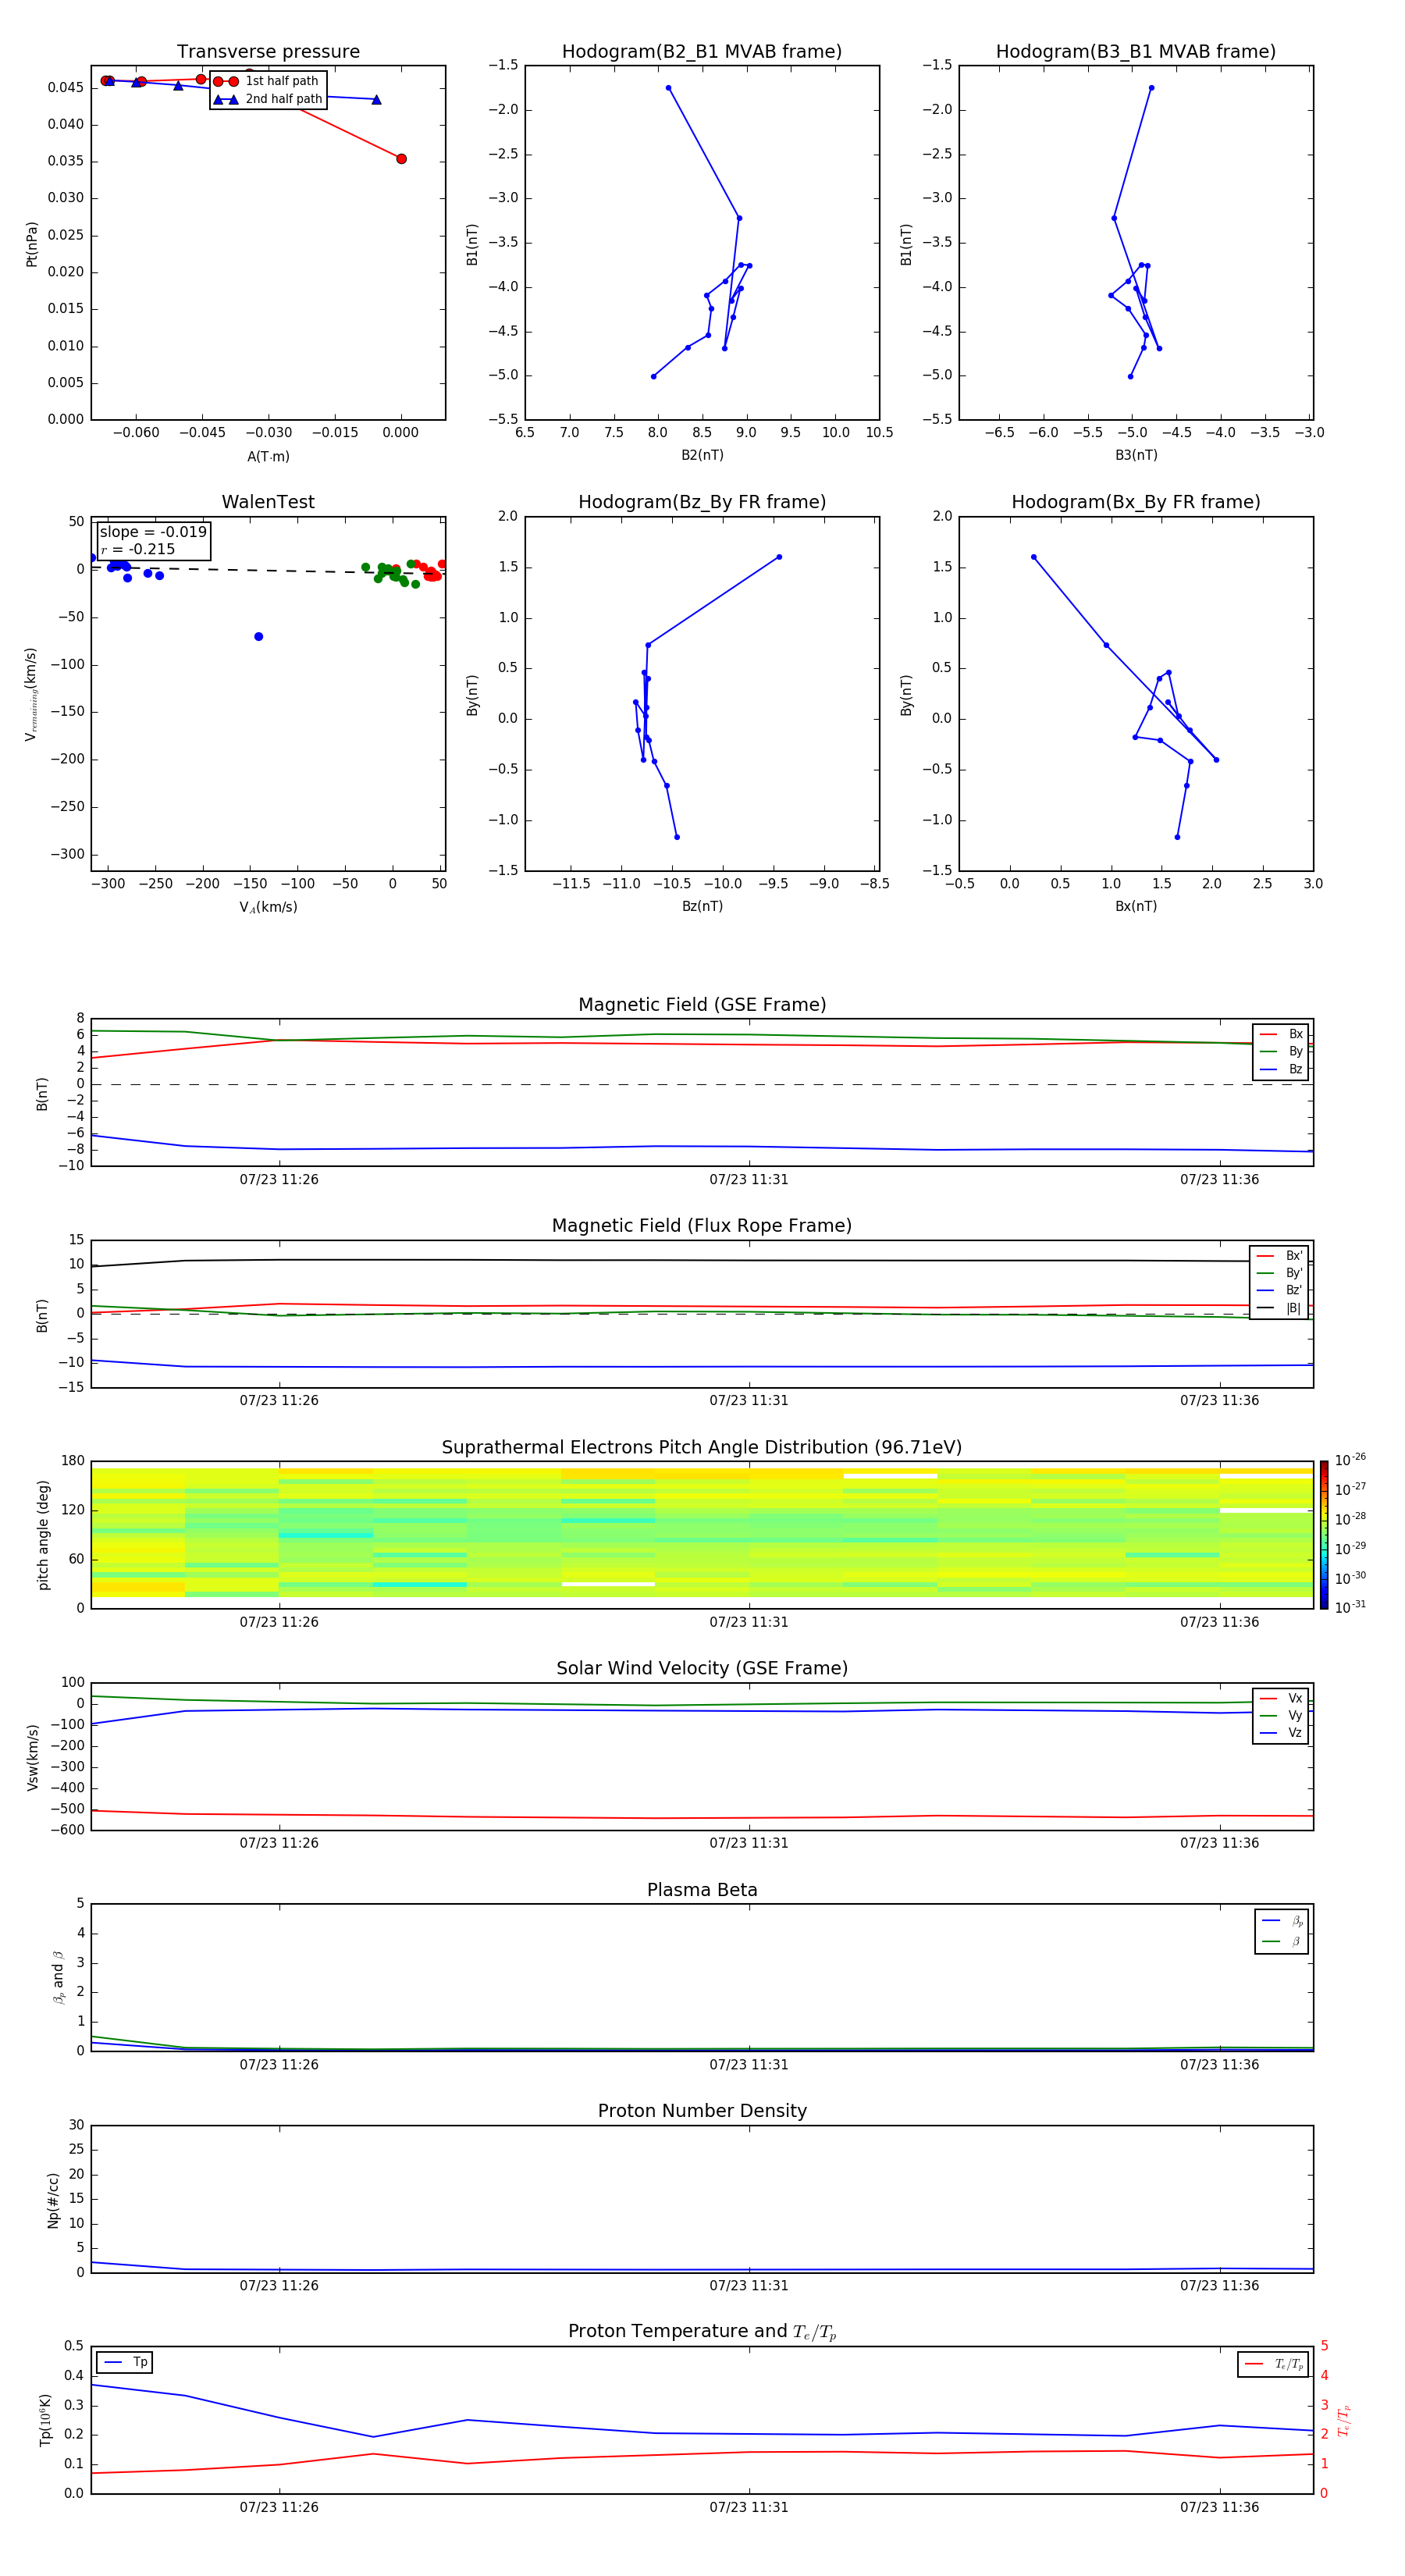Viewport: 1405px width, 2576px height.
Task: Click topmost point of Bz_By FR hodogram
Action: point(779,557)
